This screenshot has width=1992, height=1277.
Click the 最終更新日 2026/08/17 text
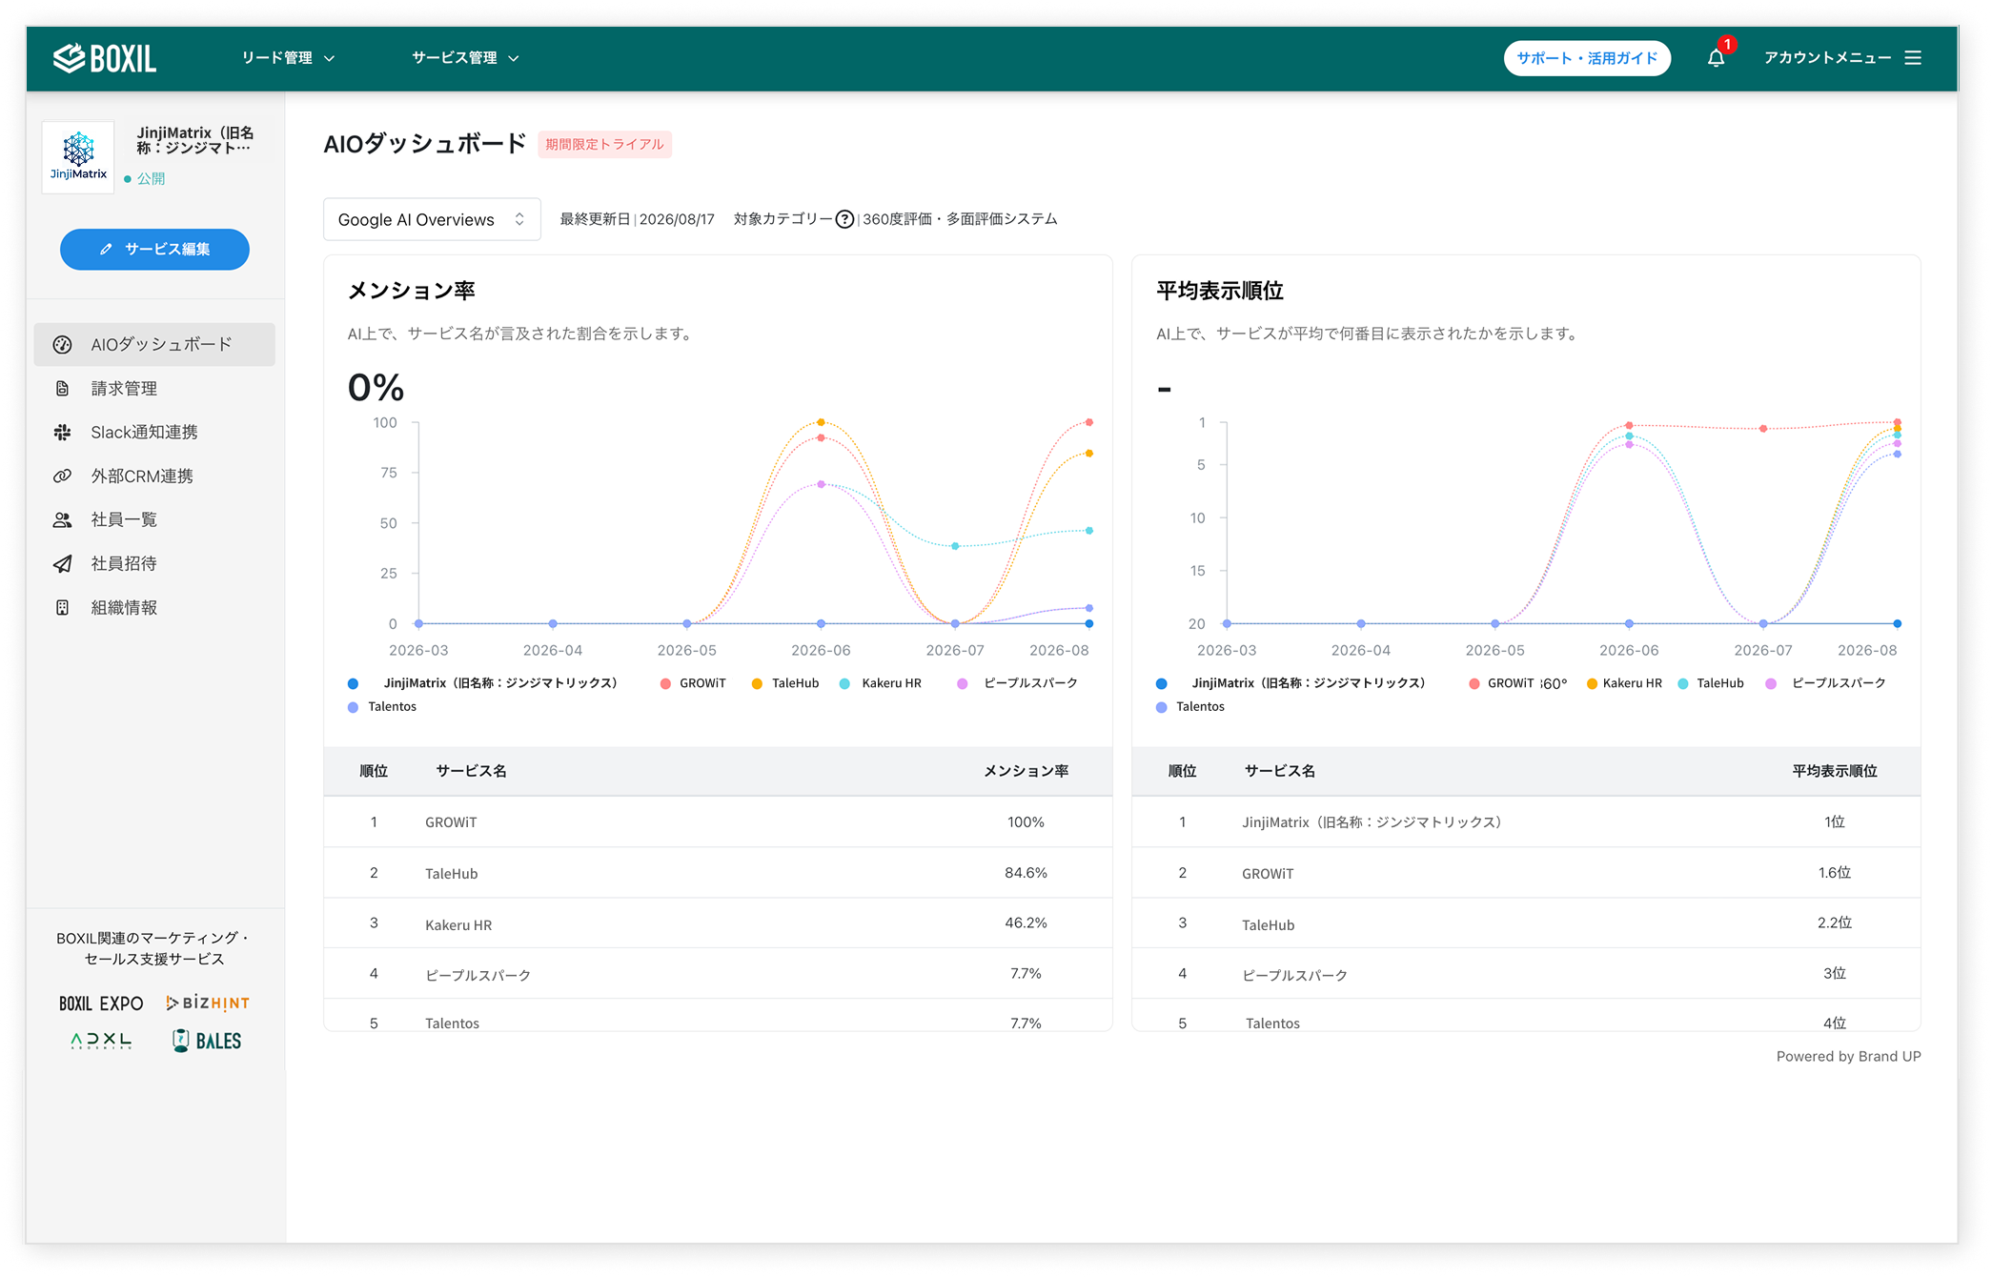[x=637, y=220]
